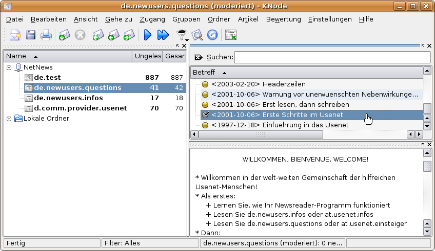Open the Artikel menu

(248, 19)
